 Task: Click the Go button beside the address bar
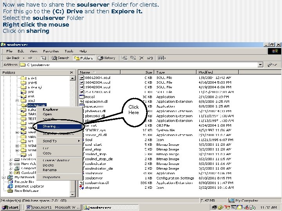pyautogui.click(x=272, y=65)
